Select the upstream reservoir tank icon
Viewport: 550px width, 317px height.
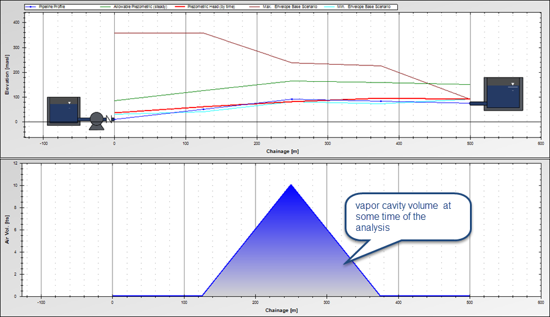(x=64, y=111)
